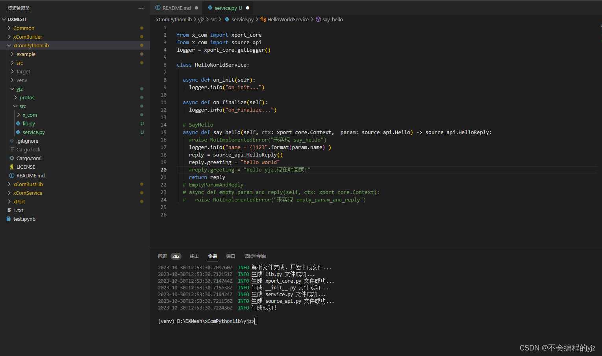Expand the target folder
This screenshot has width=602, height=356.
pos(12,71)
